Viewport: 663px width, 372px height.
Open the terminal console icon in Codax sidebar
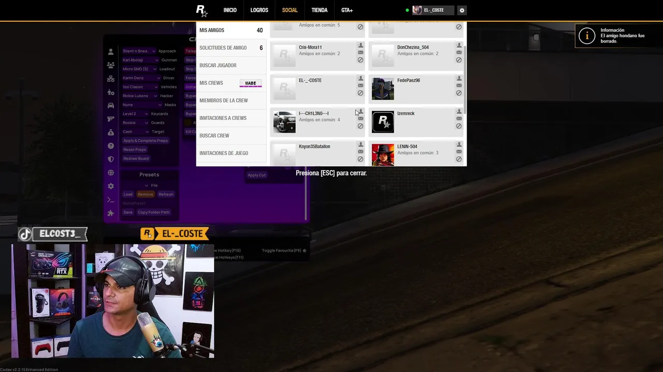tap(111, 199)
